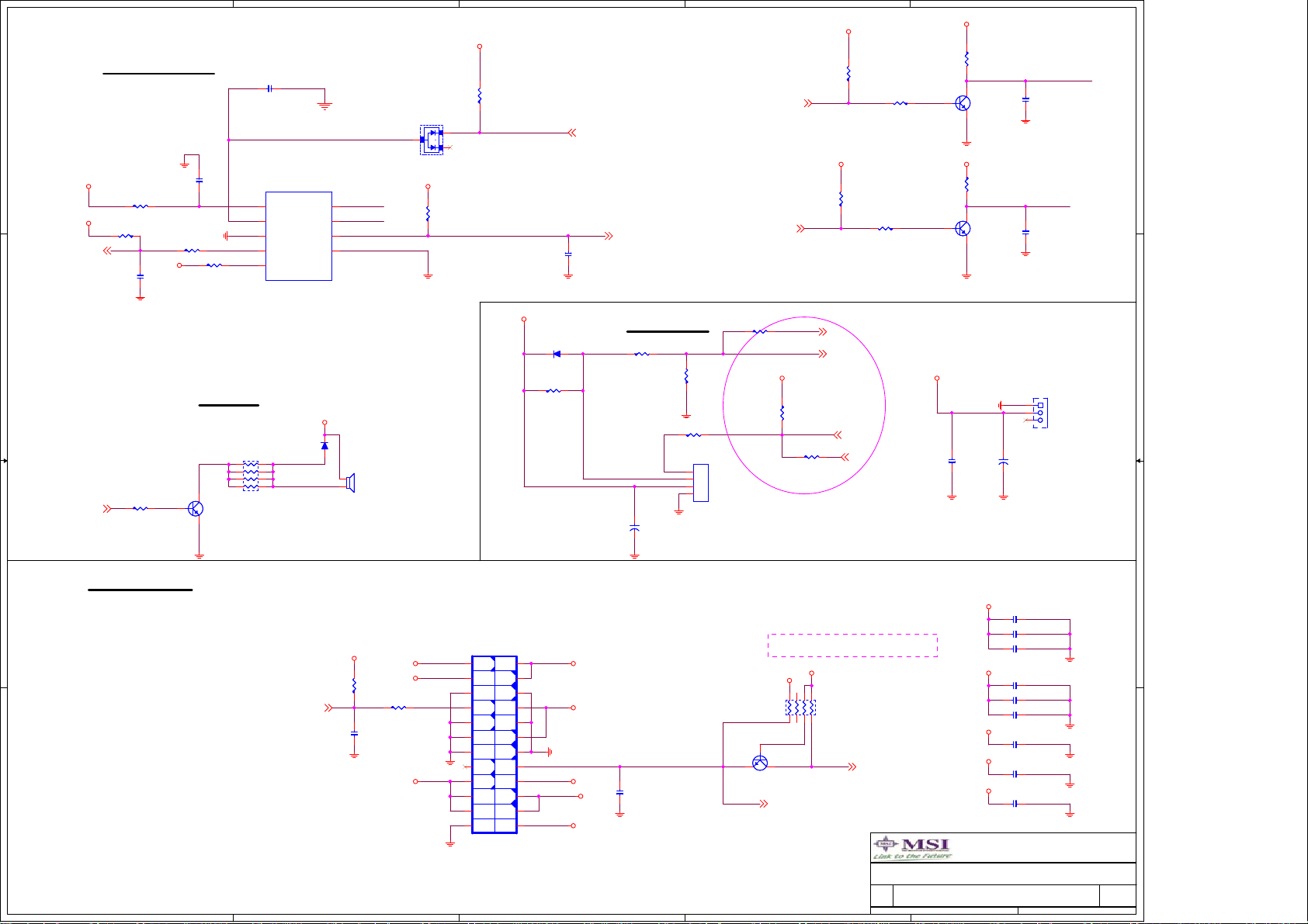Click the horizontal diode in the fan circuit

coord(557,354)
